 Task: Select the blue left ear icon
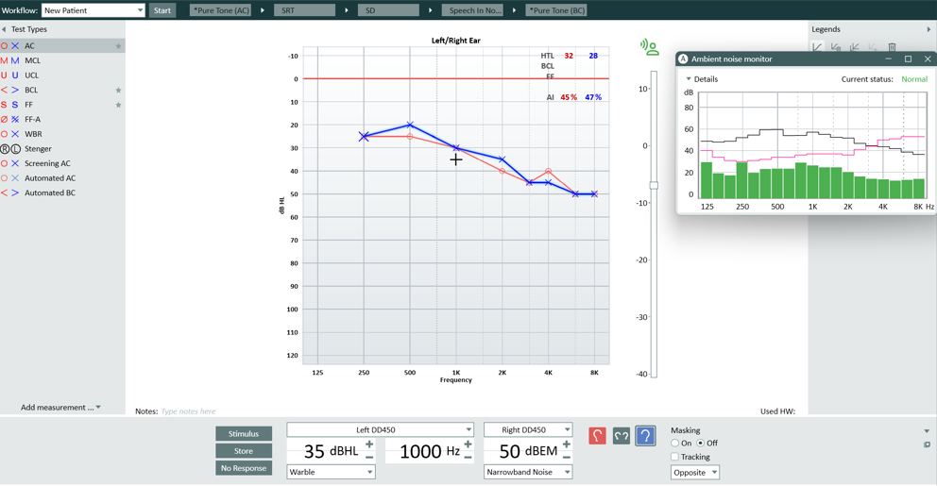point(645,436)
